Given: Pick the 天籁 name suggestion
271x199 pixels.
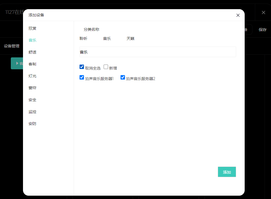Looking at the screenshot, I should 130,39.
